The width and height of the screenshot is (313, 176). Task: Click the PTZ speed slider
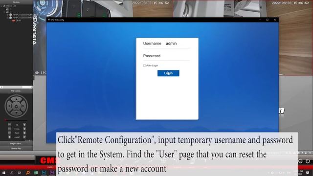pos(16,120)
